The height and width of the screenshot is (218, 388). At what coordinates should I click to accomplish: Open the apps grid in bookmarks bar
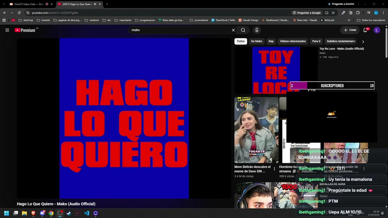(x=4, y=20)
